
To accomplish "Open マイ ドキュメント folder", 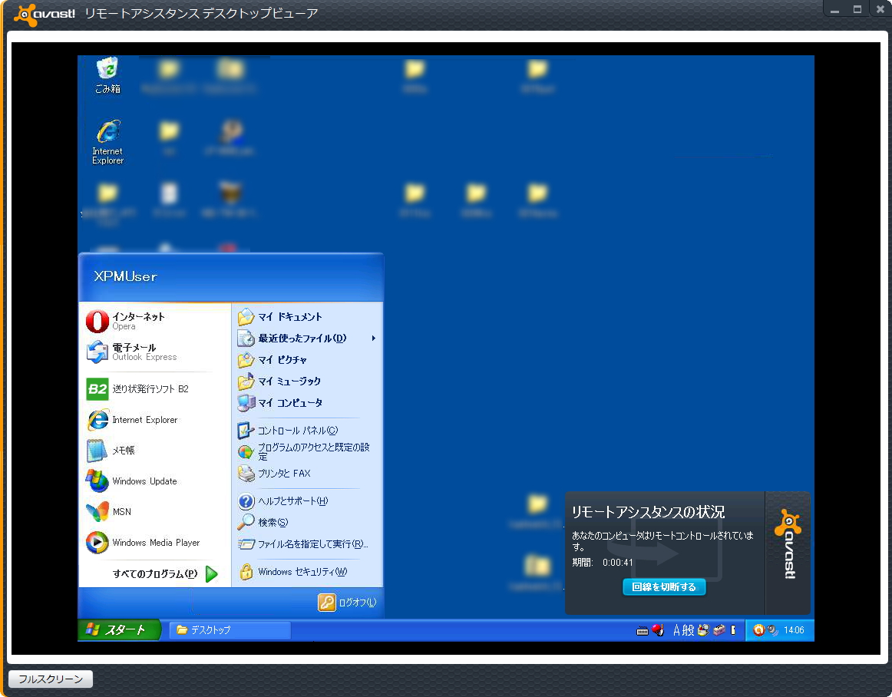I will (x=307, y=317).
